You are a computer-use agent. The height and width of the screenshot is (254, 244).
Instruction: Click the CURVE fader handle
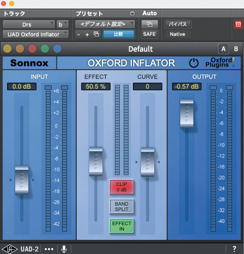click(148, 162)
